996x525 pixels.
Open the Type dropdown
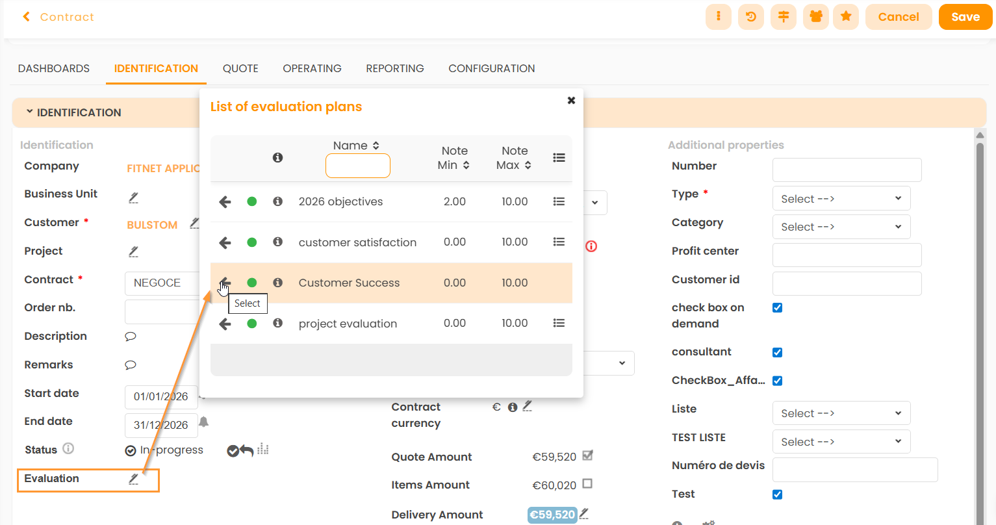[841, 199]
